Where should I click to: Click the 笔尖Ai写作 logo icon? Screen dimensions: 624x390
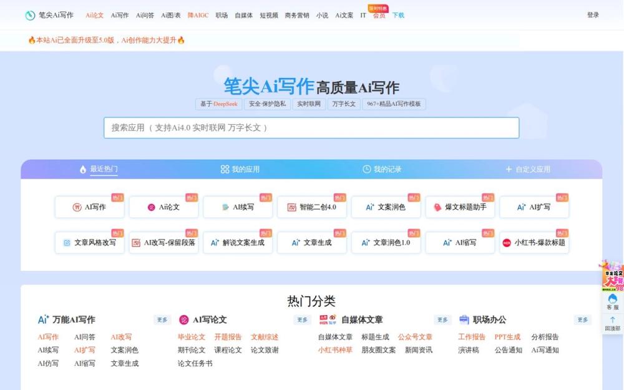coord(30,15)
